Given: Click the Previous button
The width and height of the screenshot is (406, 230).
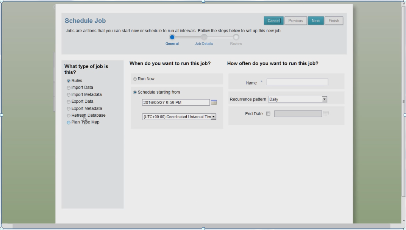Looking at the screenshot, I should point(295,21).
